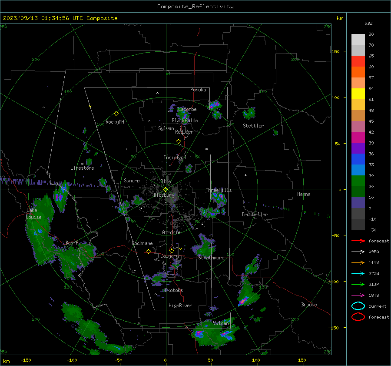The image size is (391, 366).
Task: Select the Cochrane label
Action: pyautogui.click(x=142, y=243)
